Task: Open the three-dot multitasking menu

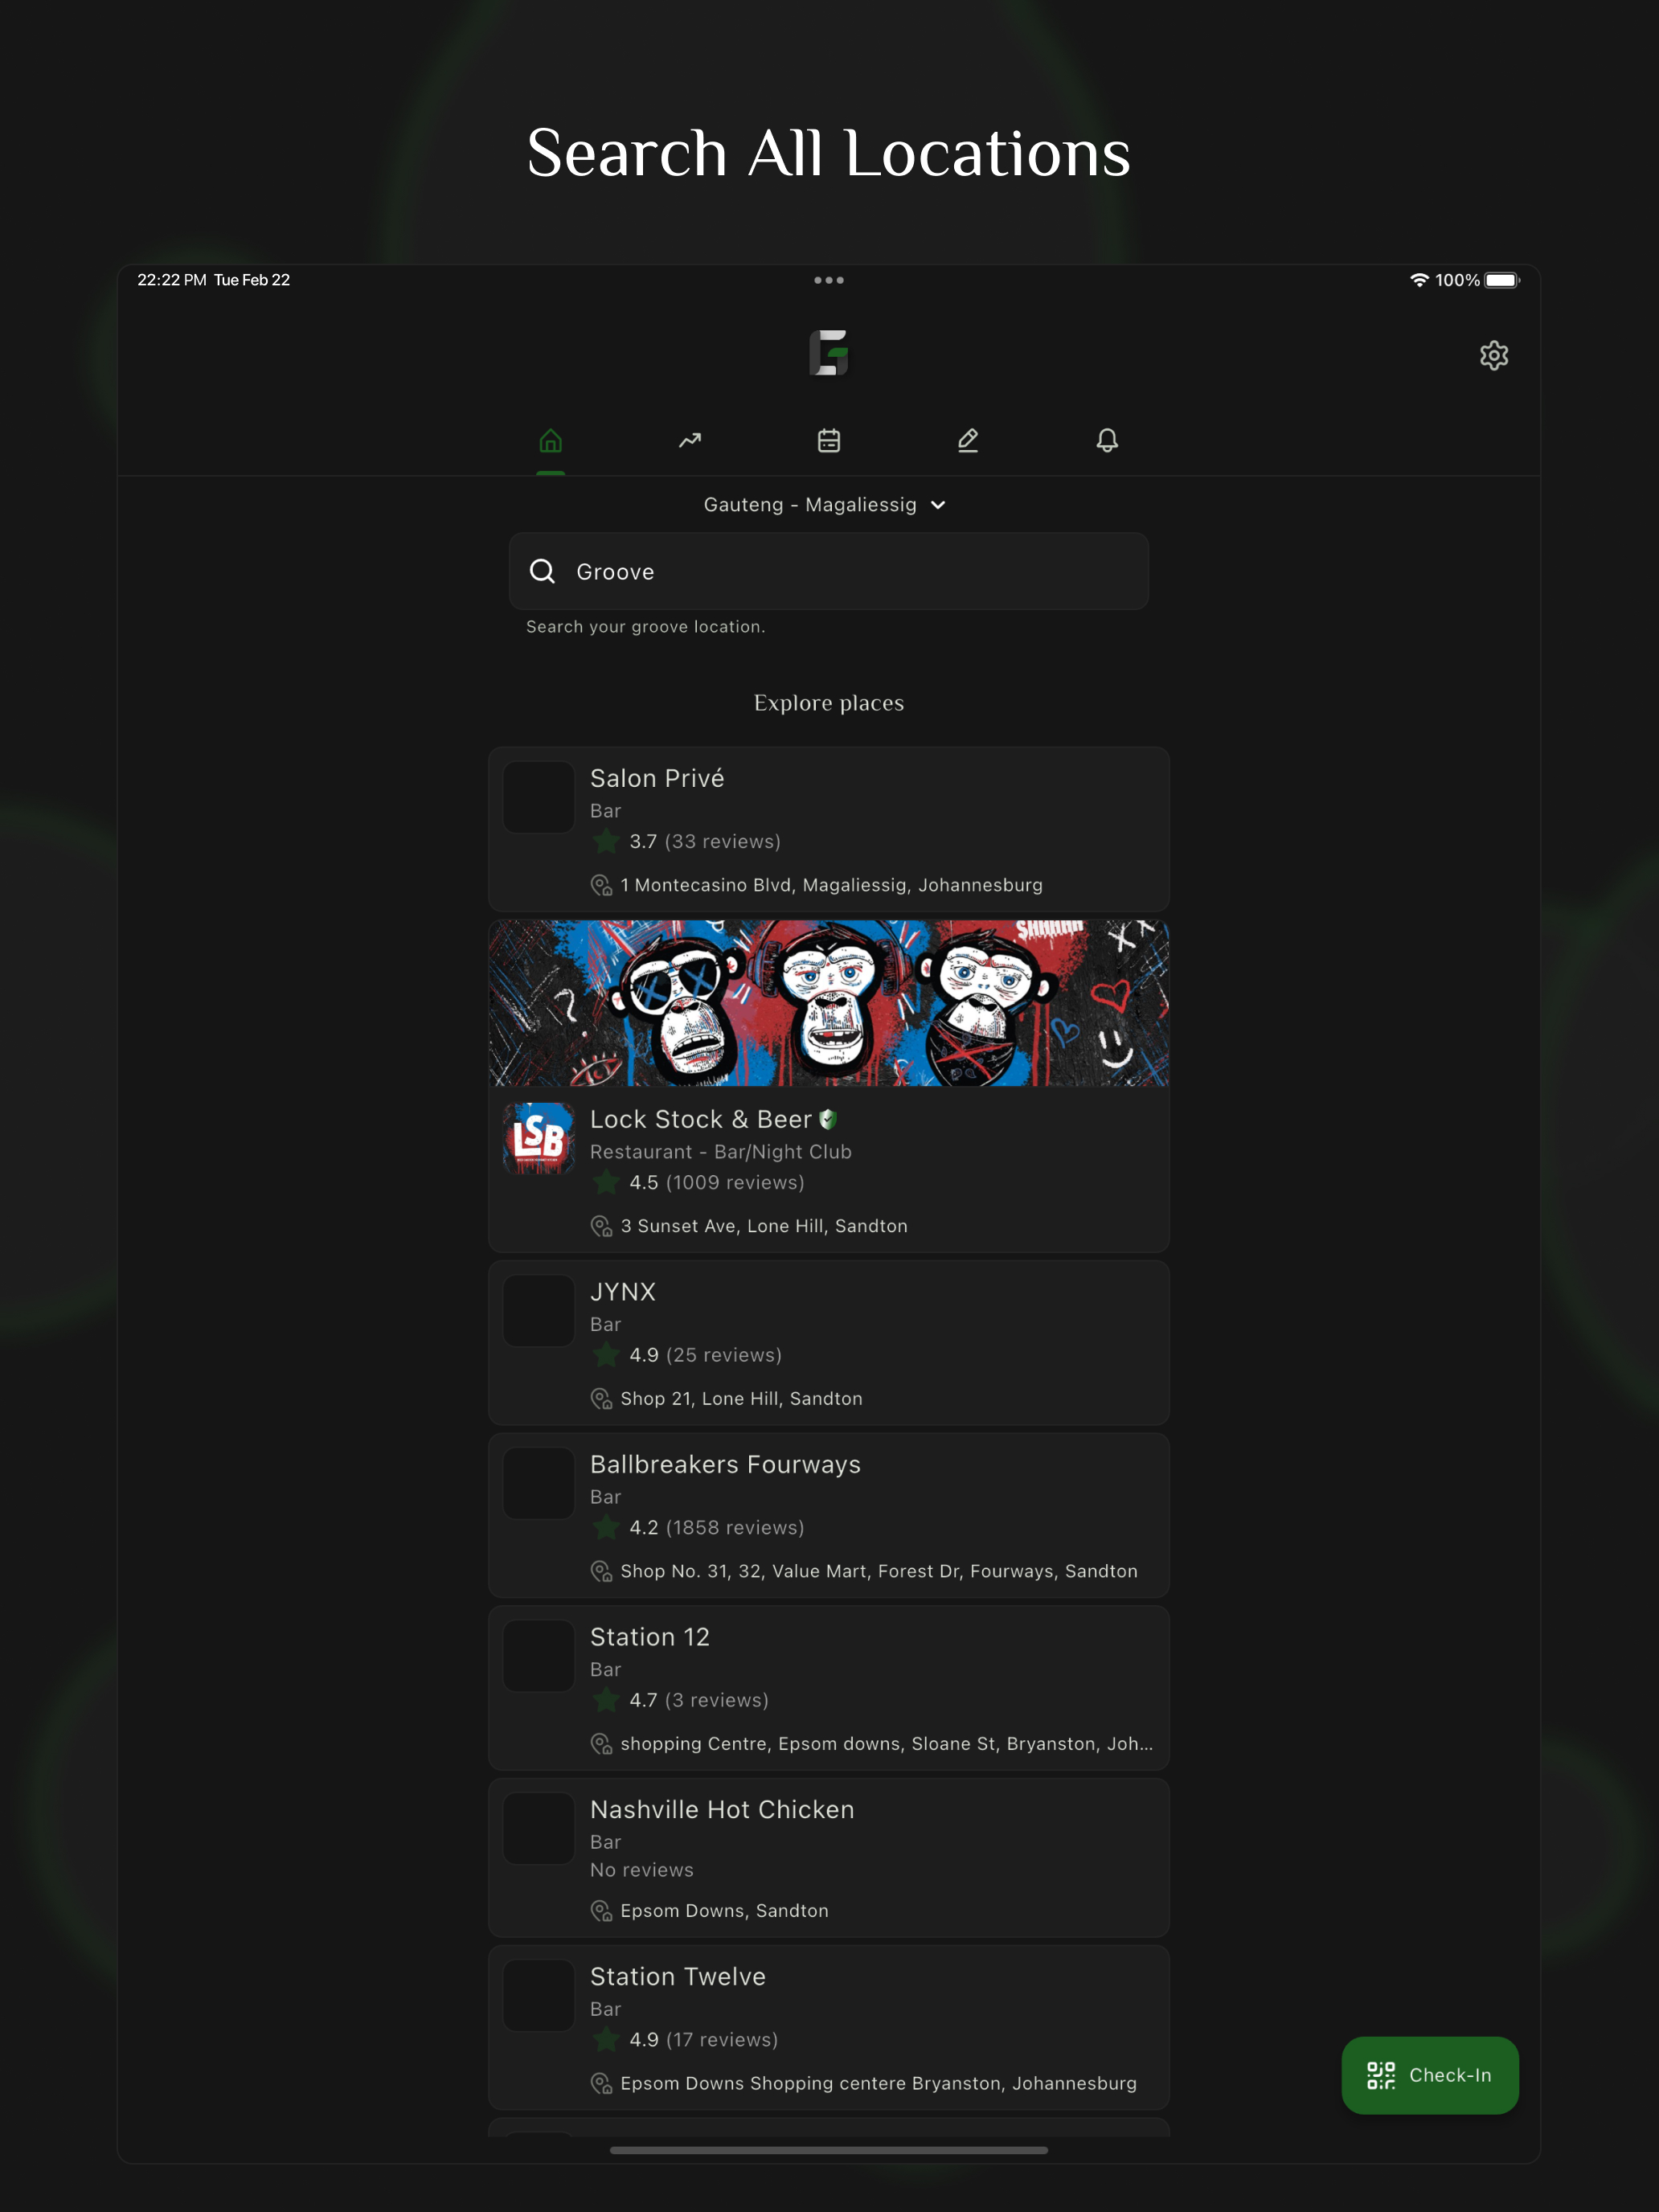Action: click(829, 280)
